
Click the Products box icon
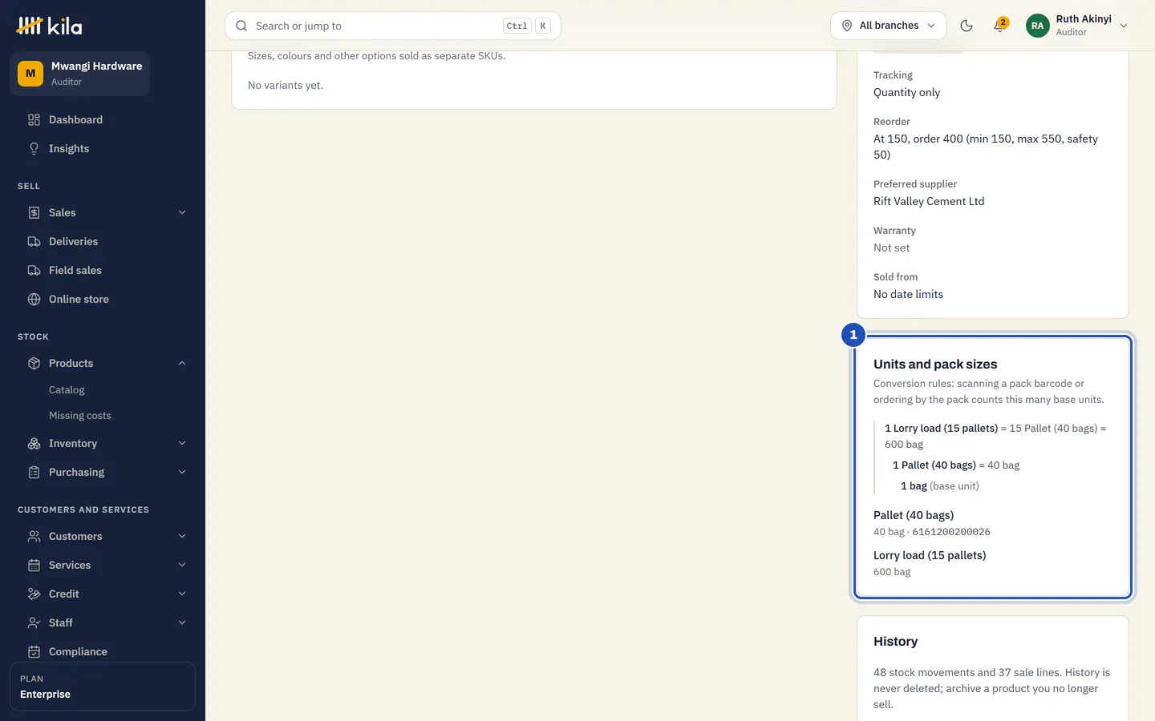pyautogui.click(x=34, y=363)
